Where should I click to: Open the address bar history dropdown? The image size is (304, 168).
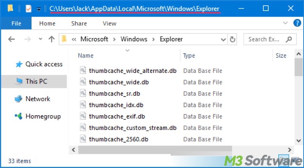(223, 40)
